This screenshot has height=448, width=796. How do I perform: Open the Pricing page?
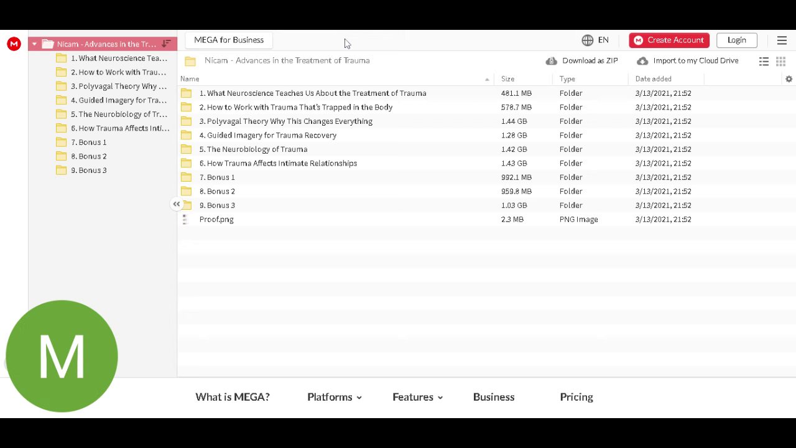click(576, 397)
